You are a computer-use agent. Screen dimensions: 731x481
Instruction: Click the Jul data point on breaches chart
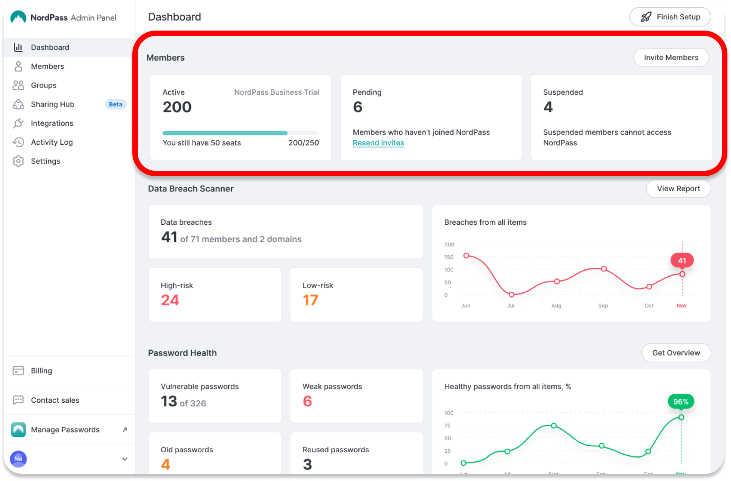point(511,294)
